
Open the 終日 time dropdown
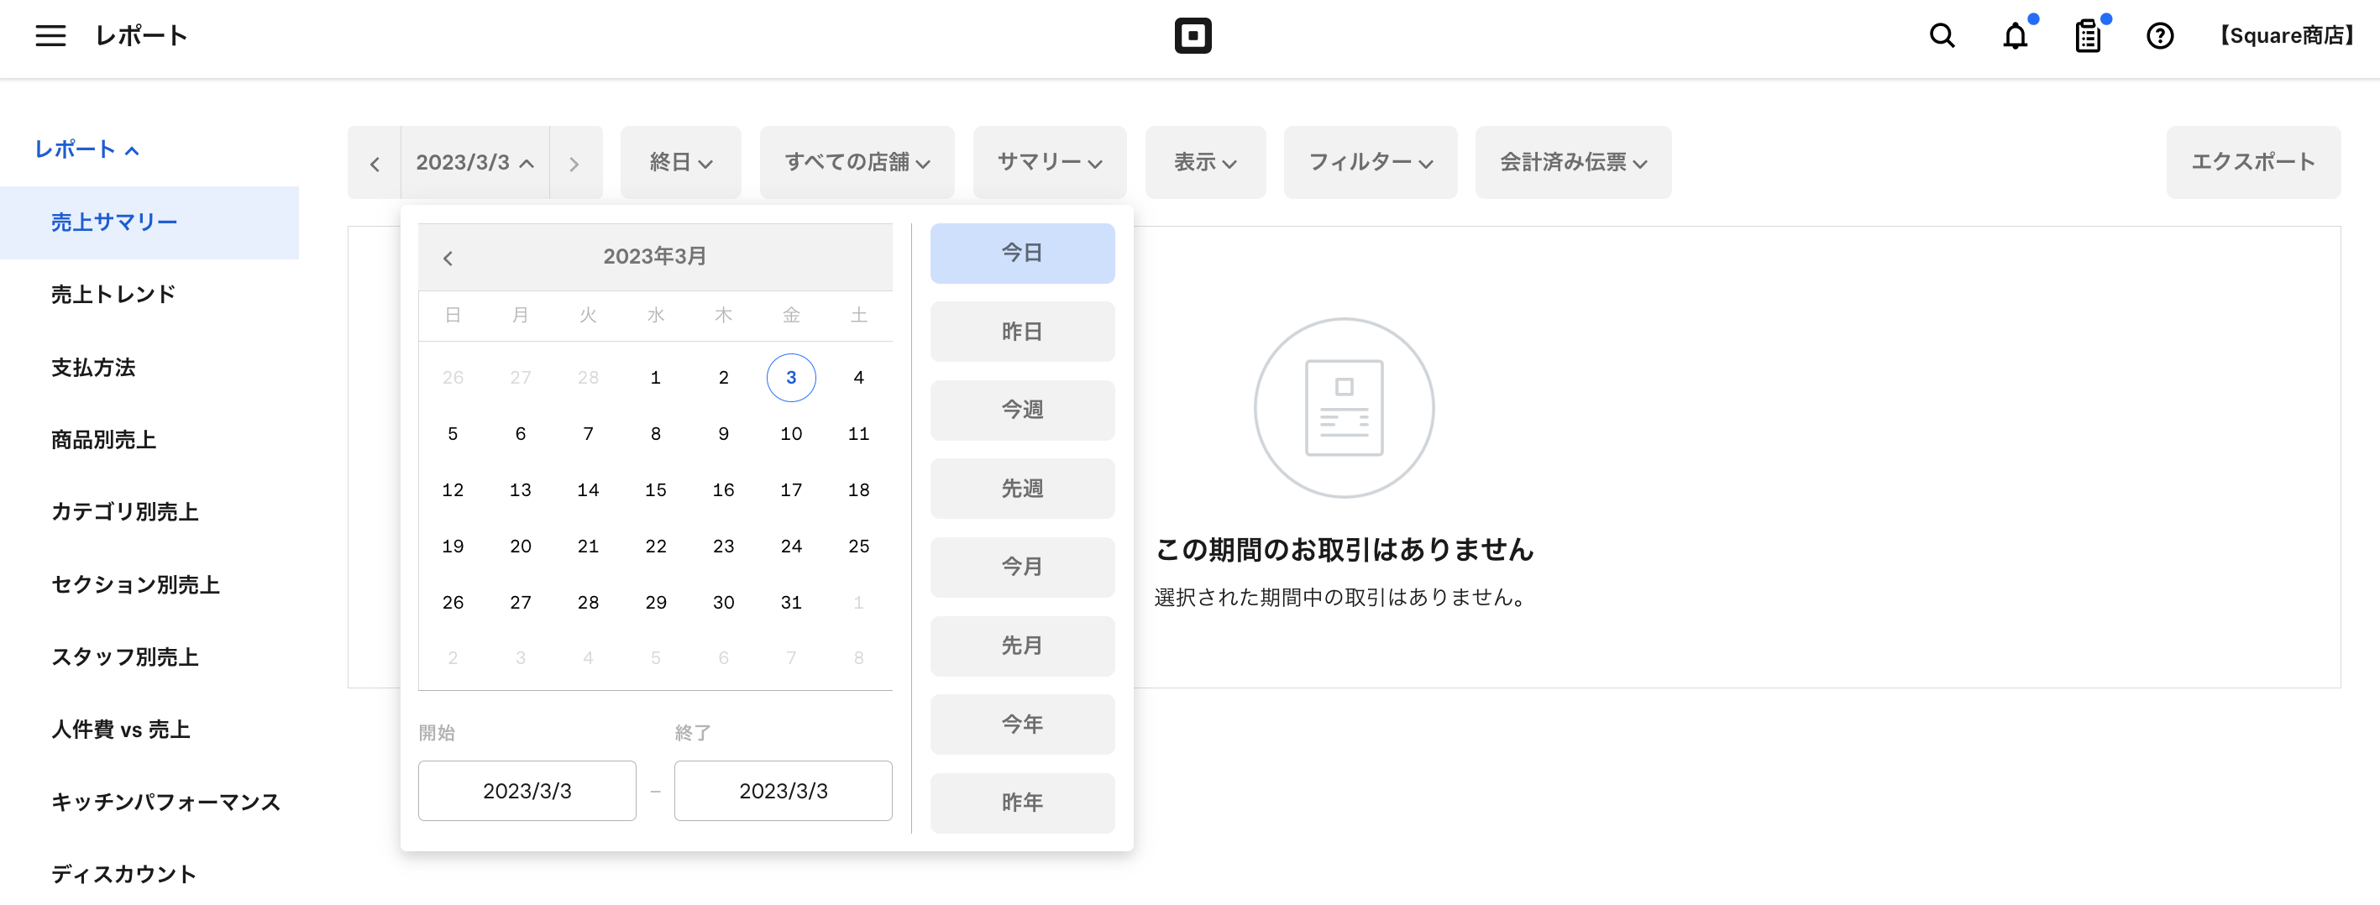[x=681, y=163]
